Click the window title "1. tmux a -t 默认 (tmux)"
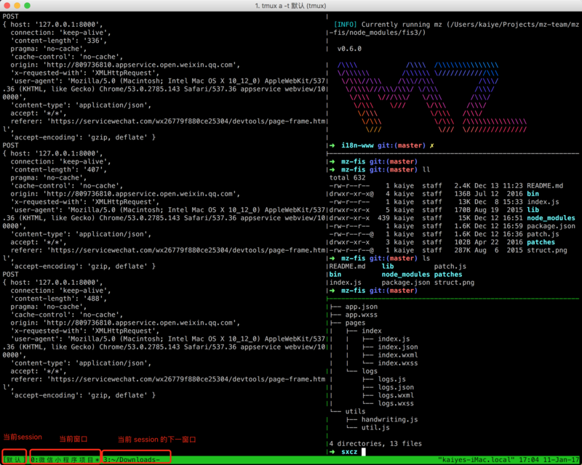This screenshot has height=465, width=582. (x=290, y=6)
